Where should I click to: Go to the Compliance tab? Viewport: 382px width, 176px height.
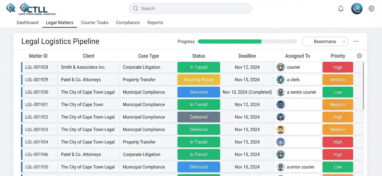[x=128, y=23]
